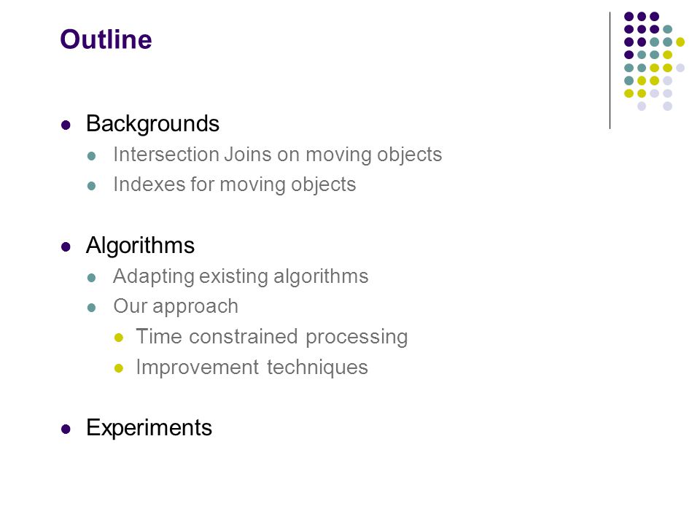Image resolution: width=700 pixels, height=525 pixels.
Task: Click the teal bullet before Intersection Joins
Action: click(x=92, y=156)
